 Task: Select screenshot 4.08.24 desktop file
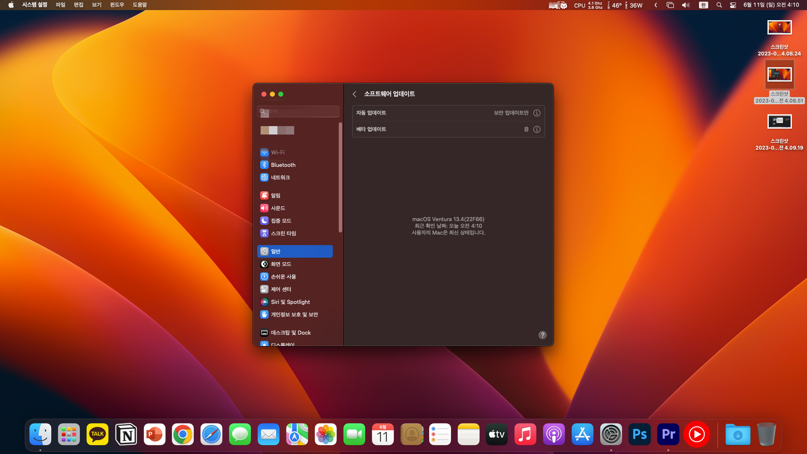pyautogui.click(x=779, y=38)
